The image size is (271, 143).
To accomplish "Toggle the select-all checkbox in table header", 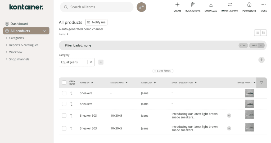I will pyautogui.click(x=64, y=83).
